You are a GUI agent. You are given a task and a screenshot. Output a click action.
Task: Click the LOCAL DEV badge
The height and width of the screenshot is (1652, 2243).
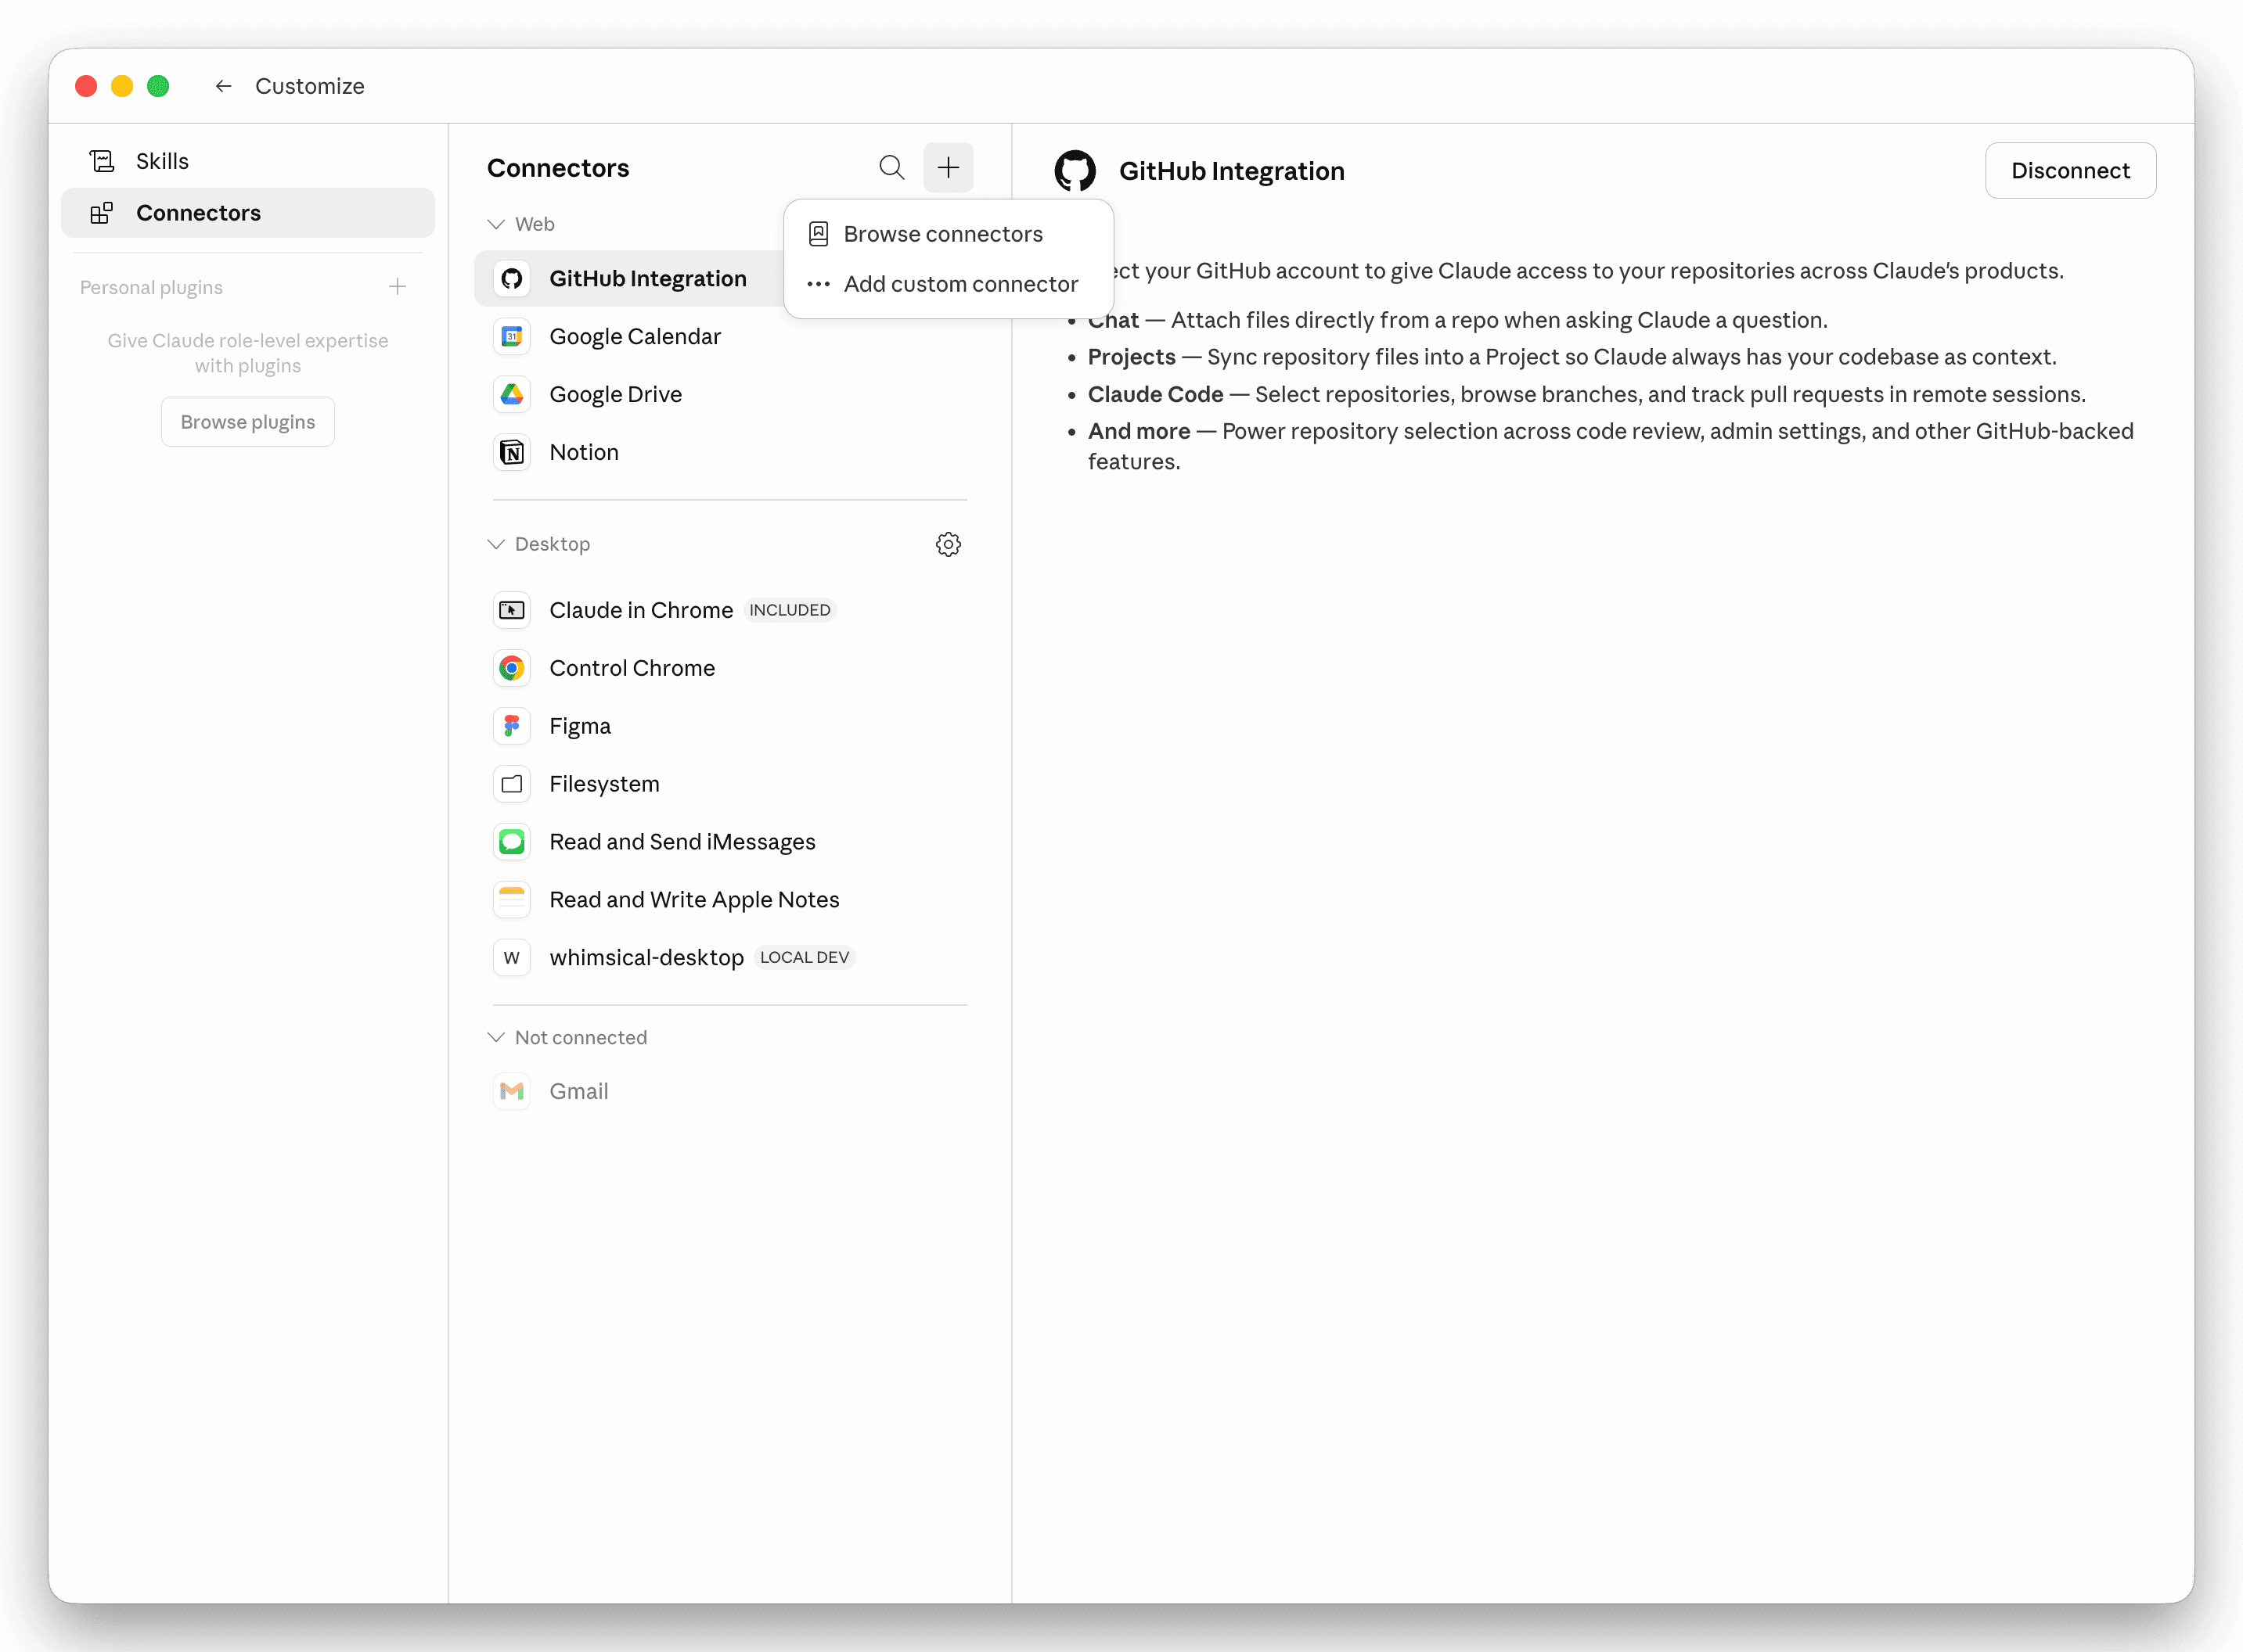[x=805, y=958]
